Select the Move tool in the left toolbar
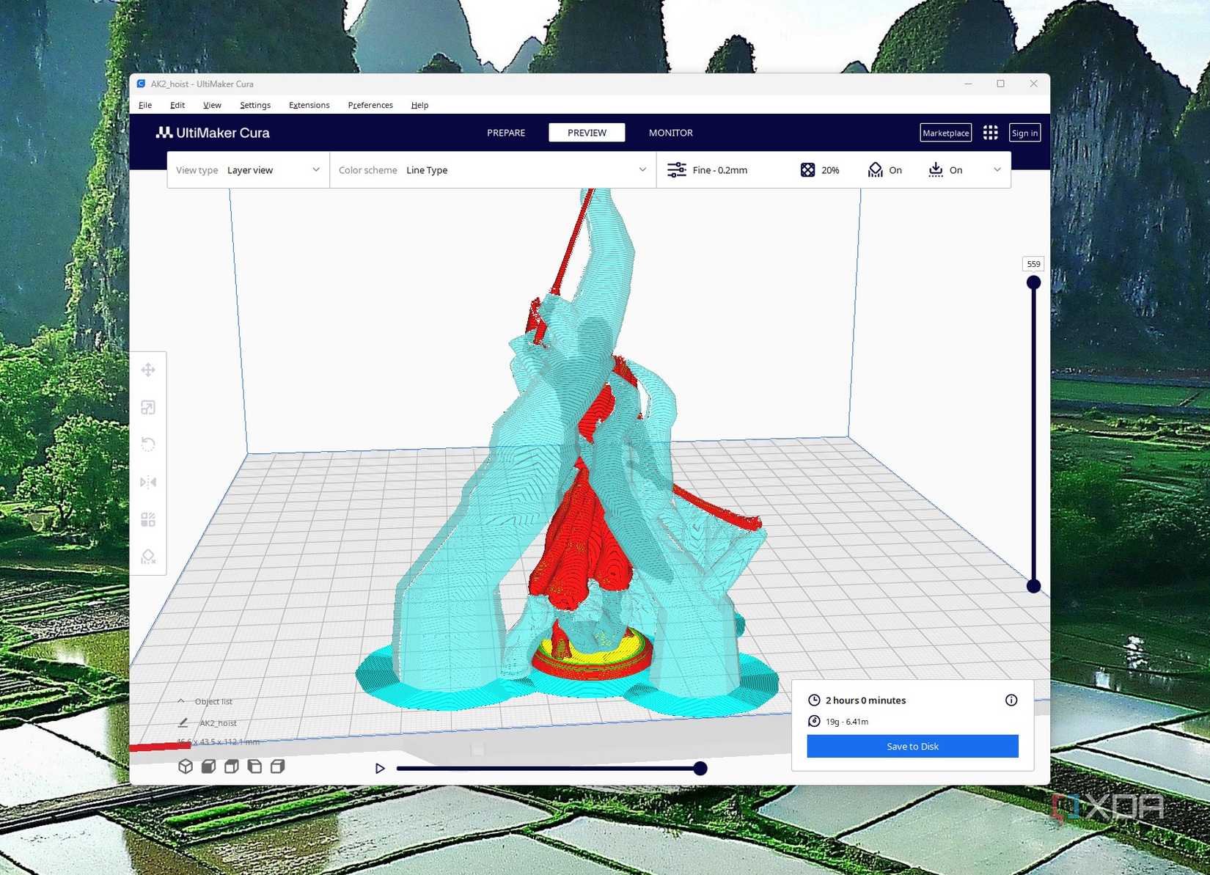1210x875 pixels. (x=149, y=370)
